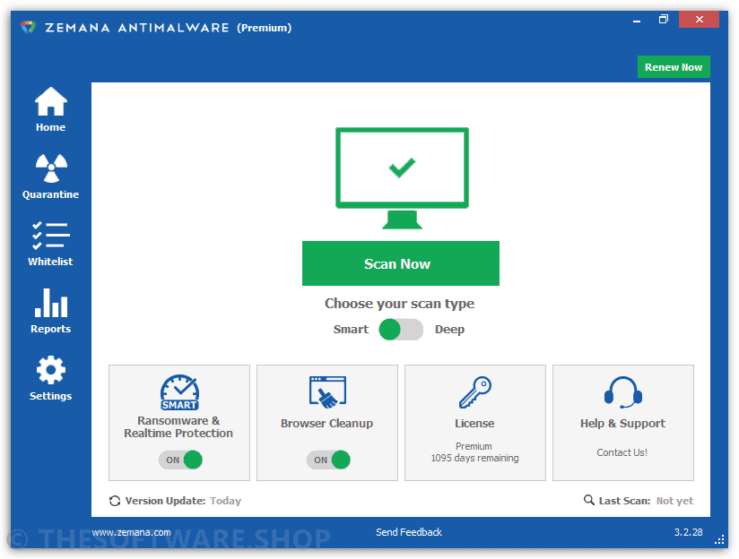Click the Browser Cleanup title text
Viewport: 739px width, 559px height.
tap(327, 424)
